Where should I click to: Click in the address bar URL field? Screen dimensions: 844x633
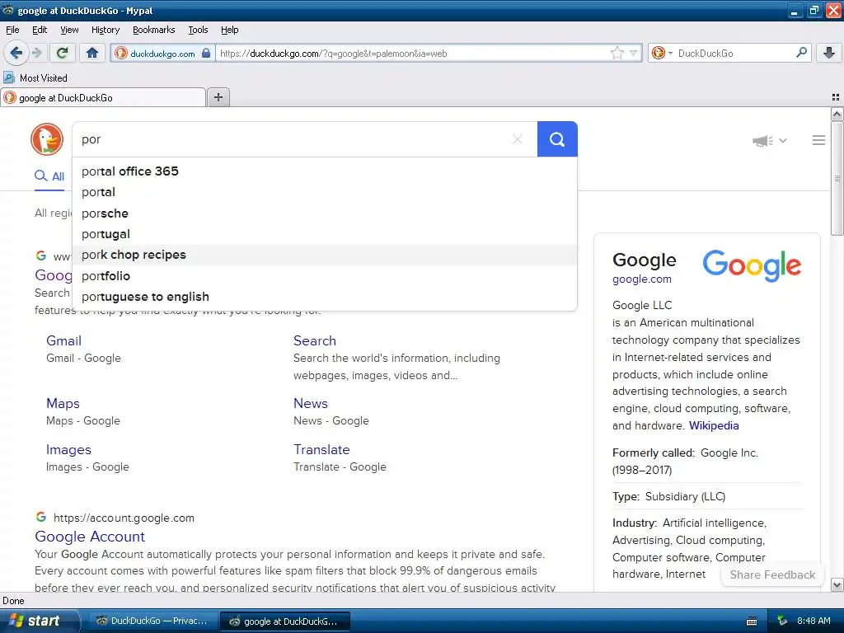[412, 53]
